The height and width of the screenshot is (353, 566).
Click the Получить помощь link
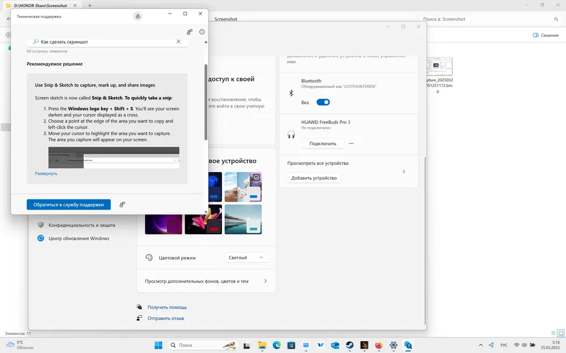point(167,307)
